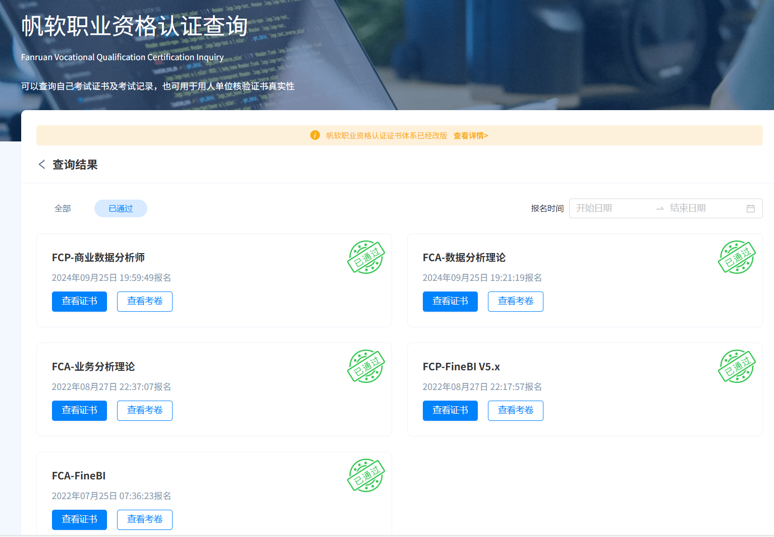Screen dimensions: 774x537
Task: Click 查看证书 on the FCP-FineBI V5.x card
Action: click(x=450, y=411)
